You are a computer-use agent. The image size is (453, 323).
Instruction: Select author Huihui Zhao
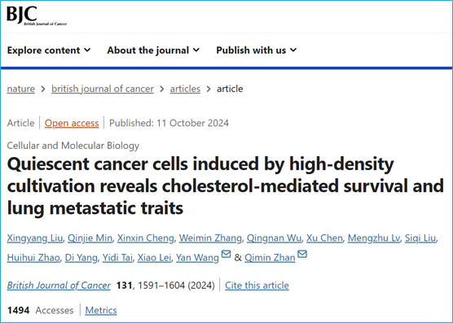tap(33, 258)
